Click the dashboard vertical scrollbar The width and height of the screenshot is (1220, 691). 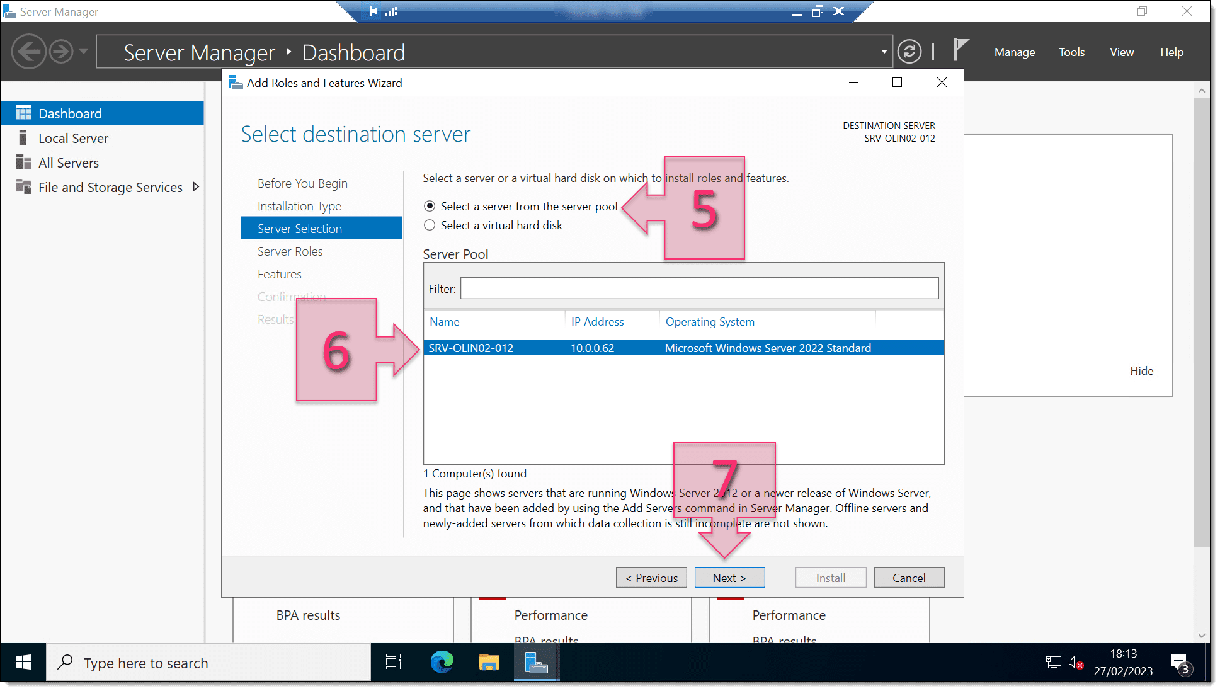coord(1201,322)
